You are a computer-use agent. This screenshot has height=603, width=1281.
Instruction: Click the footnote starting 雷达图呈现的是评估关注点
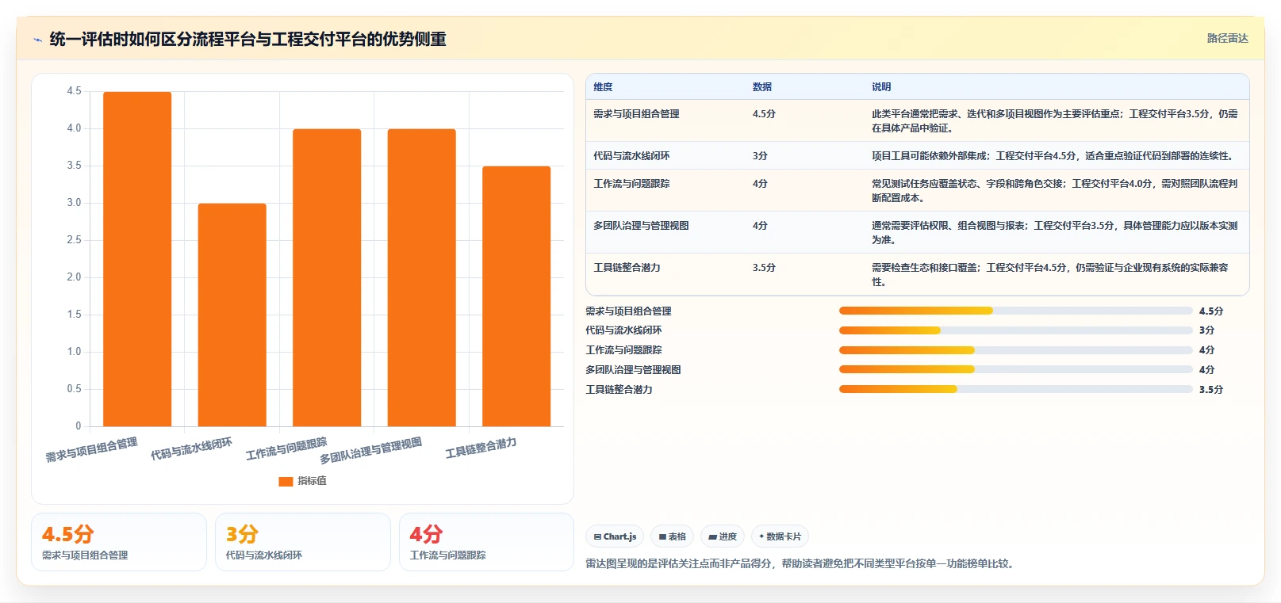(802, 564)
